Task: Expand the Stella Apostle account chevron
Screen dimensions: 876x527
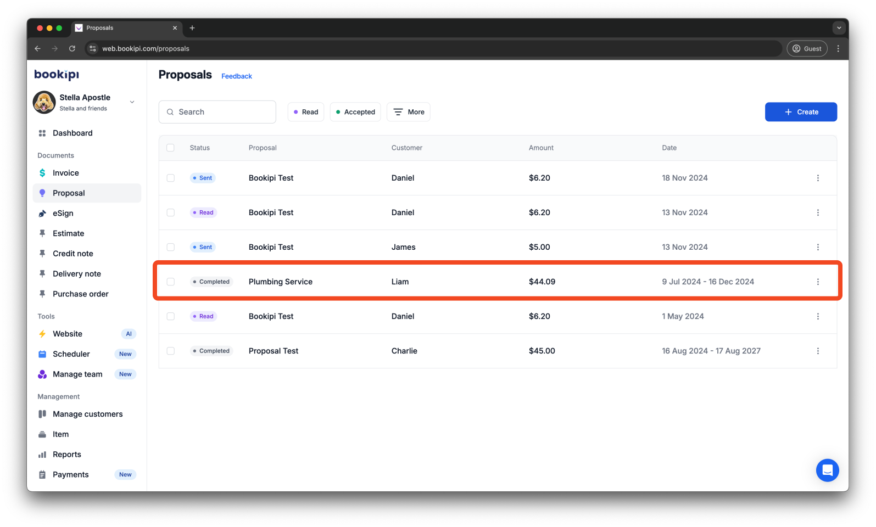Action: pos(132,102)
